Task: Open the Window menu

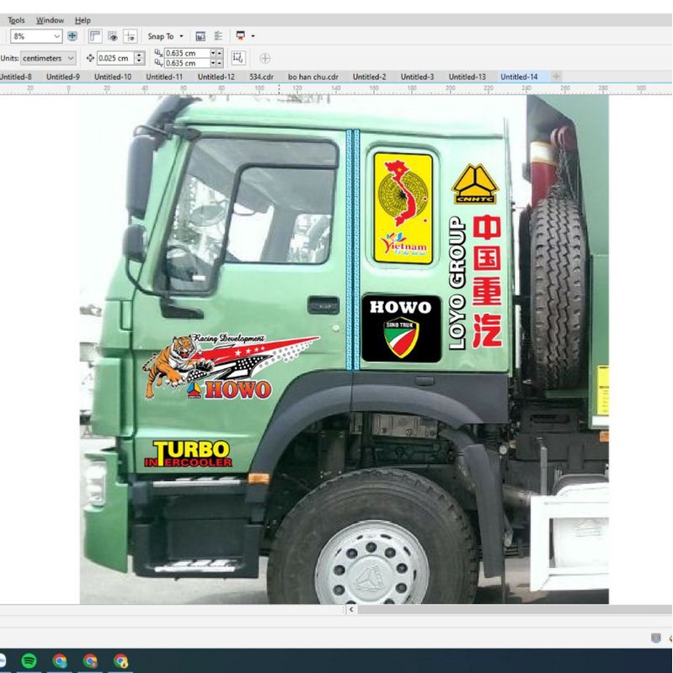Action: click(x=50, y=20)
